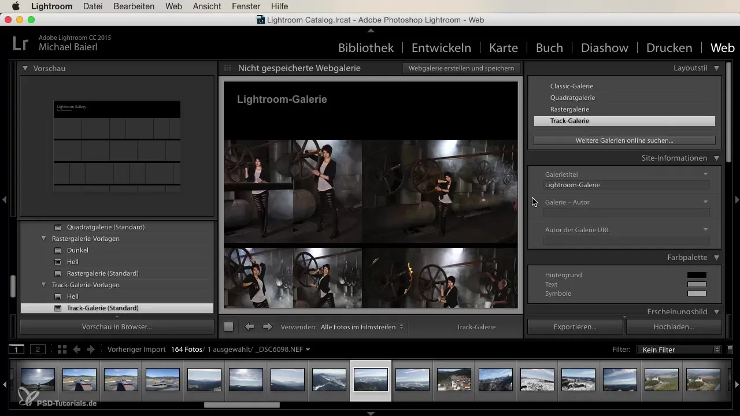Switch to the Drucken module
Screen dimensions: 740x416
tap(669, 48)
